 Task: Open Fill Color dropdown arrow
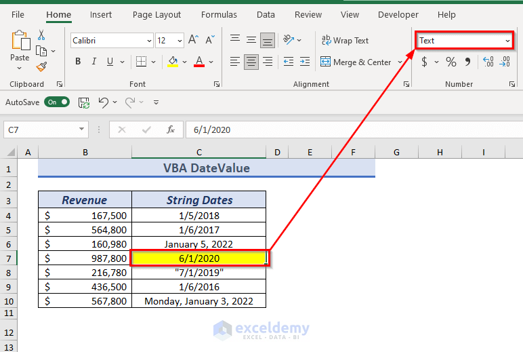click(x=184, y=62)
